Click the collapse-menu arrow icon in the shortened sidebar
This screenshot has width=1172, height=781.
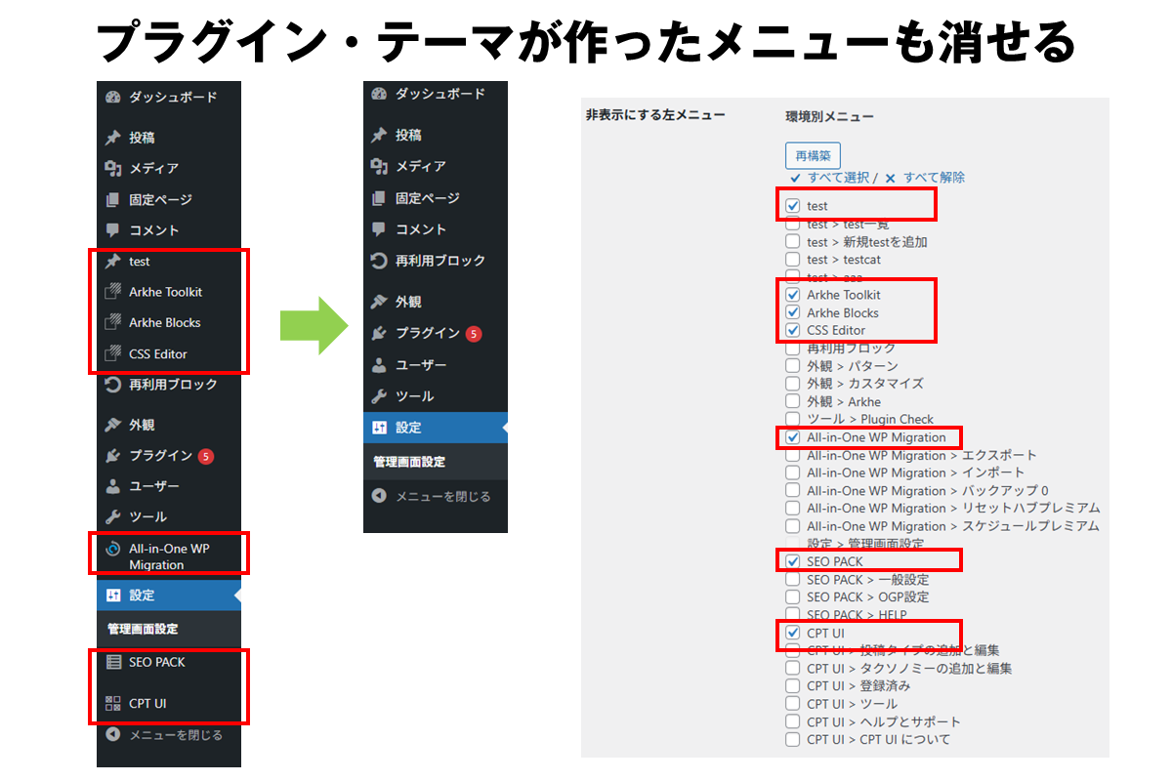click(379, 496)
